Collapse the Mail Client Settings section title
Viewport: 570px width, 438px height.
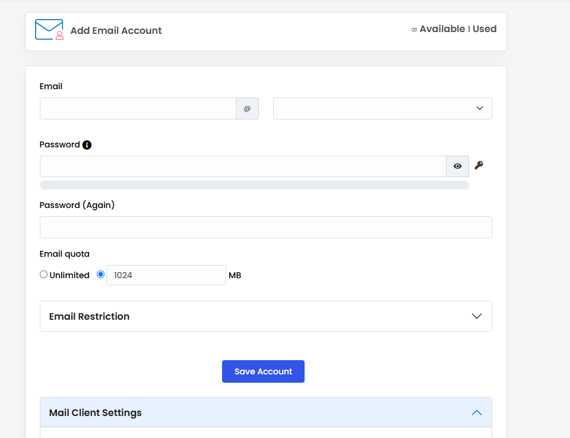(x=96, y=412)
